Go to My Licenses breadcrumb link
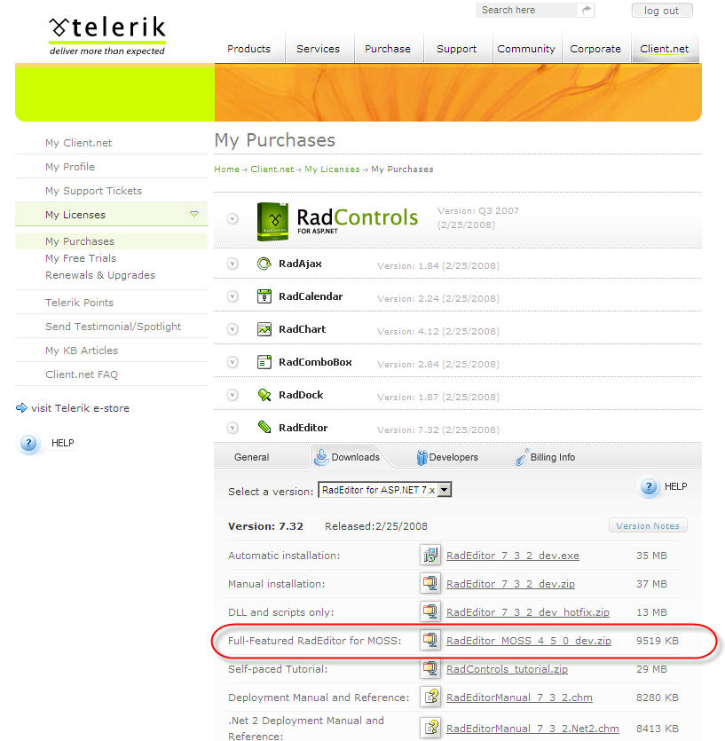Screen dimensions: 725x741 (x=332, y=169)
